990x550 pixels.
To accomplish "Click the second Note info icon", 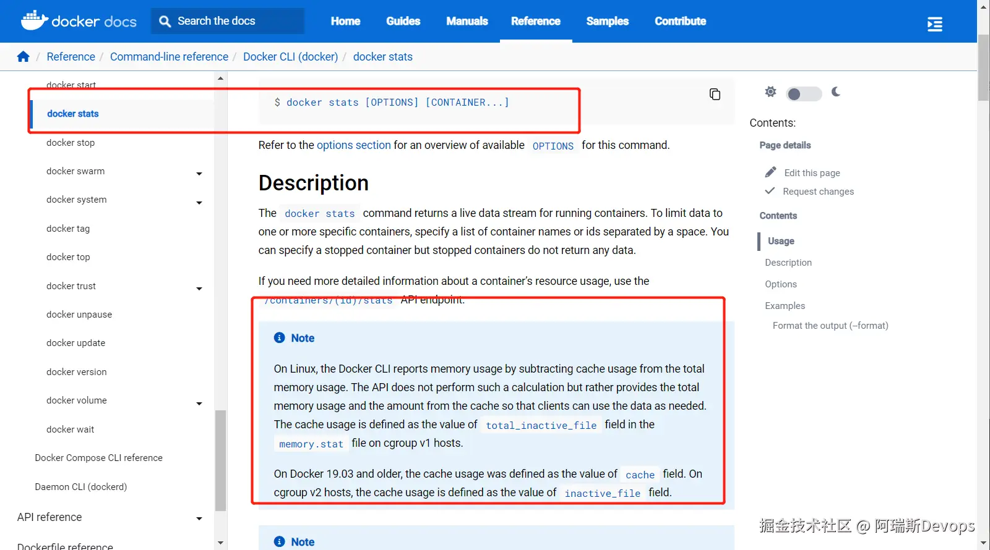I will pyautogui.click(x=280, y=541).
